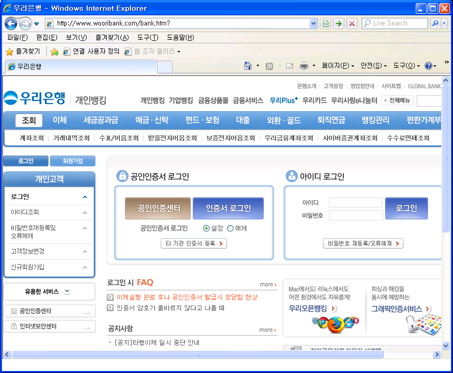
Task: Click the compatibility view icon beside address bar
Action: coord(325,23)
